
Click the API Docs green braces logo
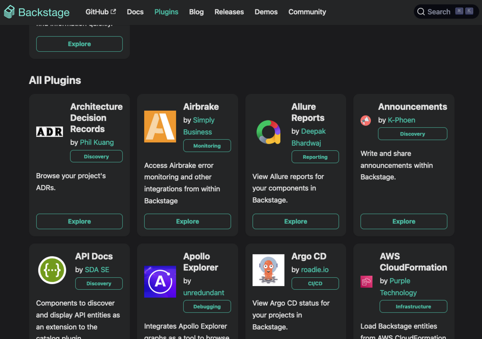pos(52,270)
